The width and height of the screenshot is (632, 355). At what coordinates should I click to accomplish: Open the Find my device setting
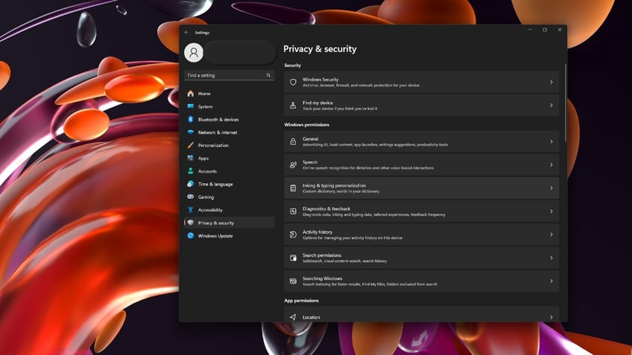421,106
